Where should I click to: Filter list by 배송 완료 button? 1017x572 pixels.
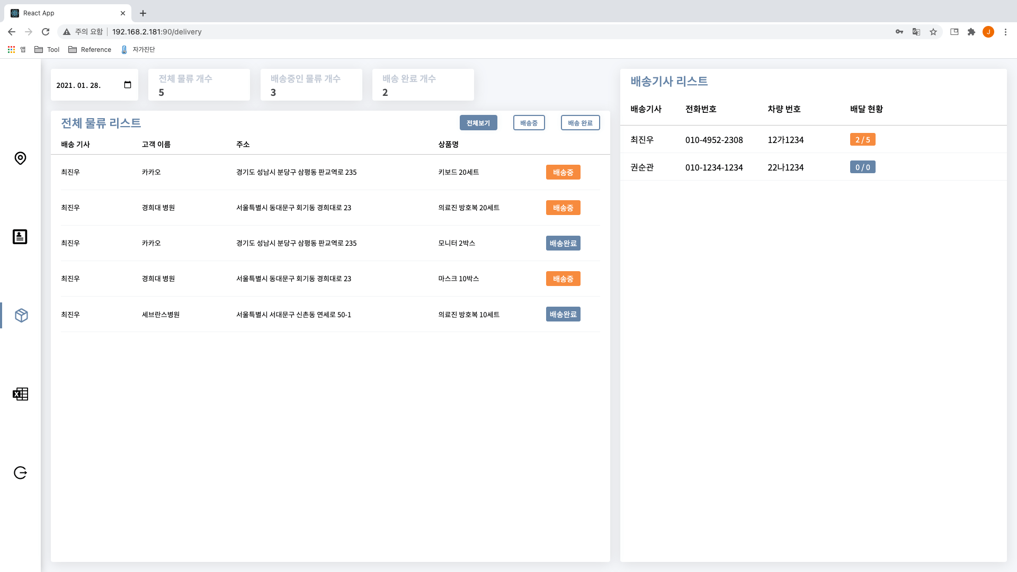tap(580, 123)
